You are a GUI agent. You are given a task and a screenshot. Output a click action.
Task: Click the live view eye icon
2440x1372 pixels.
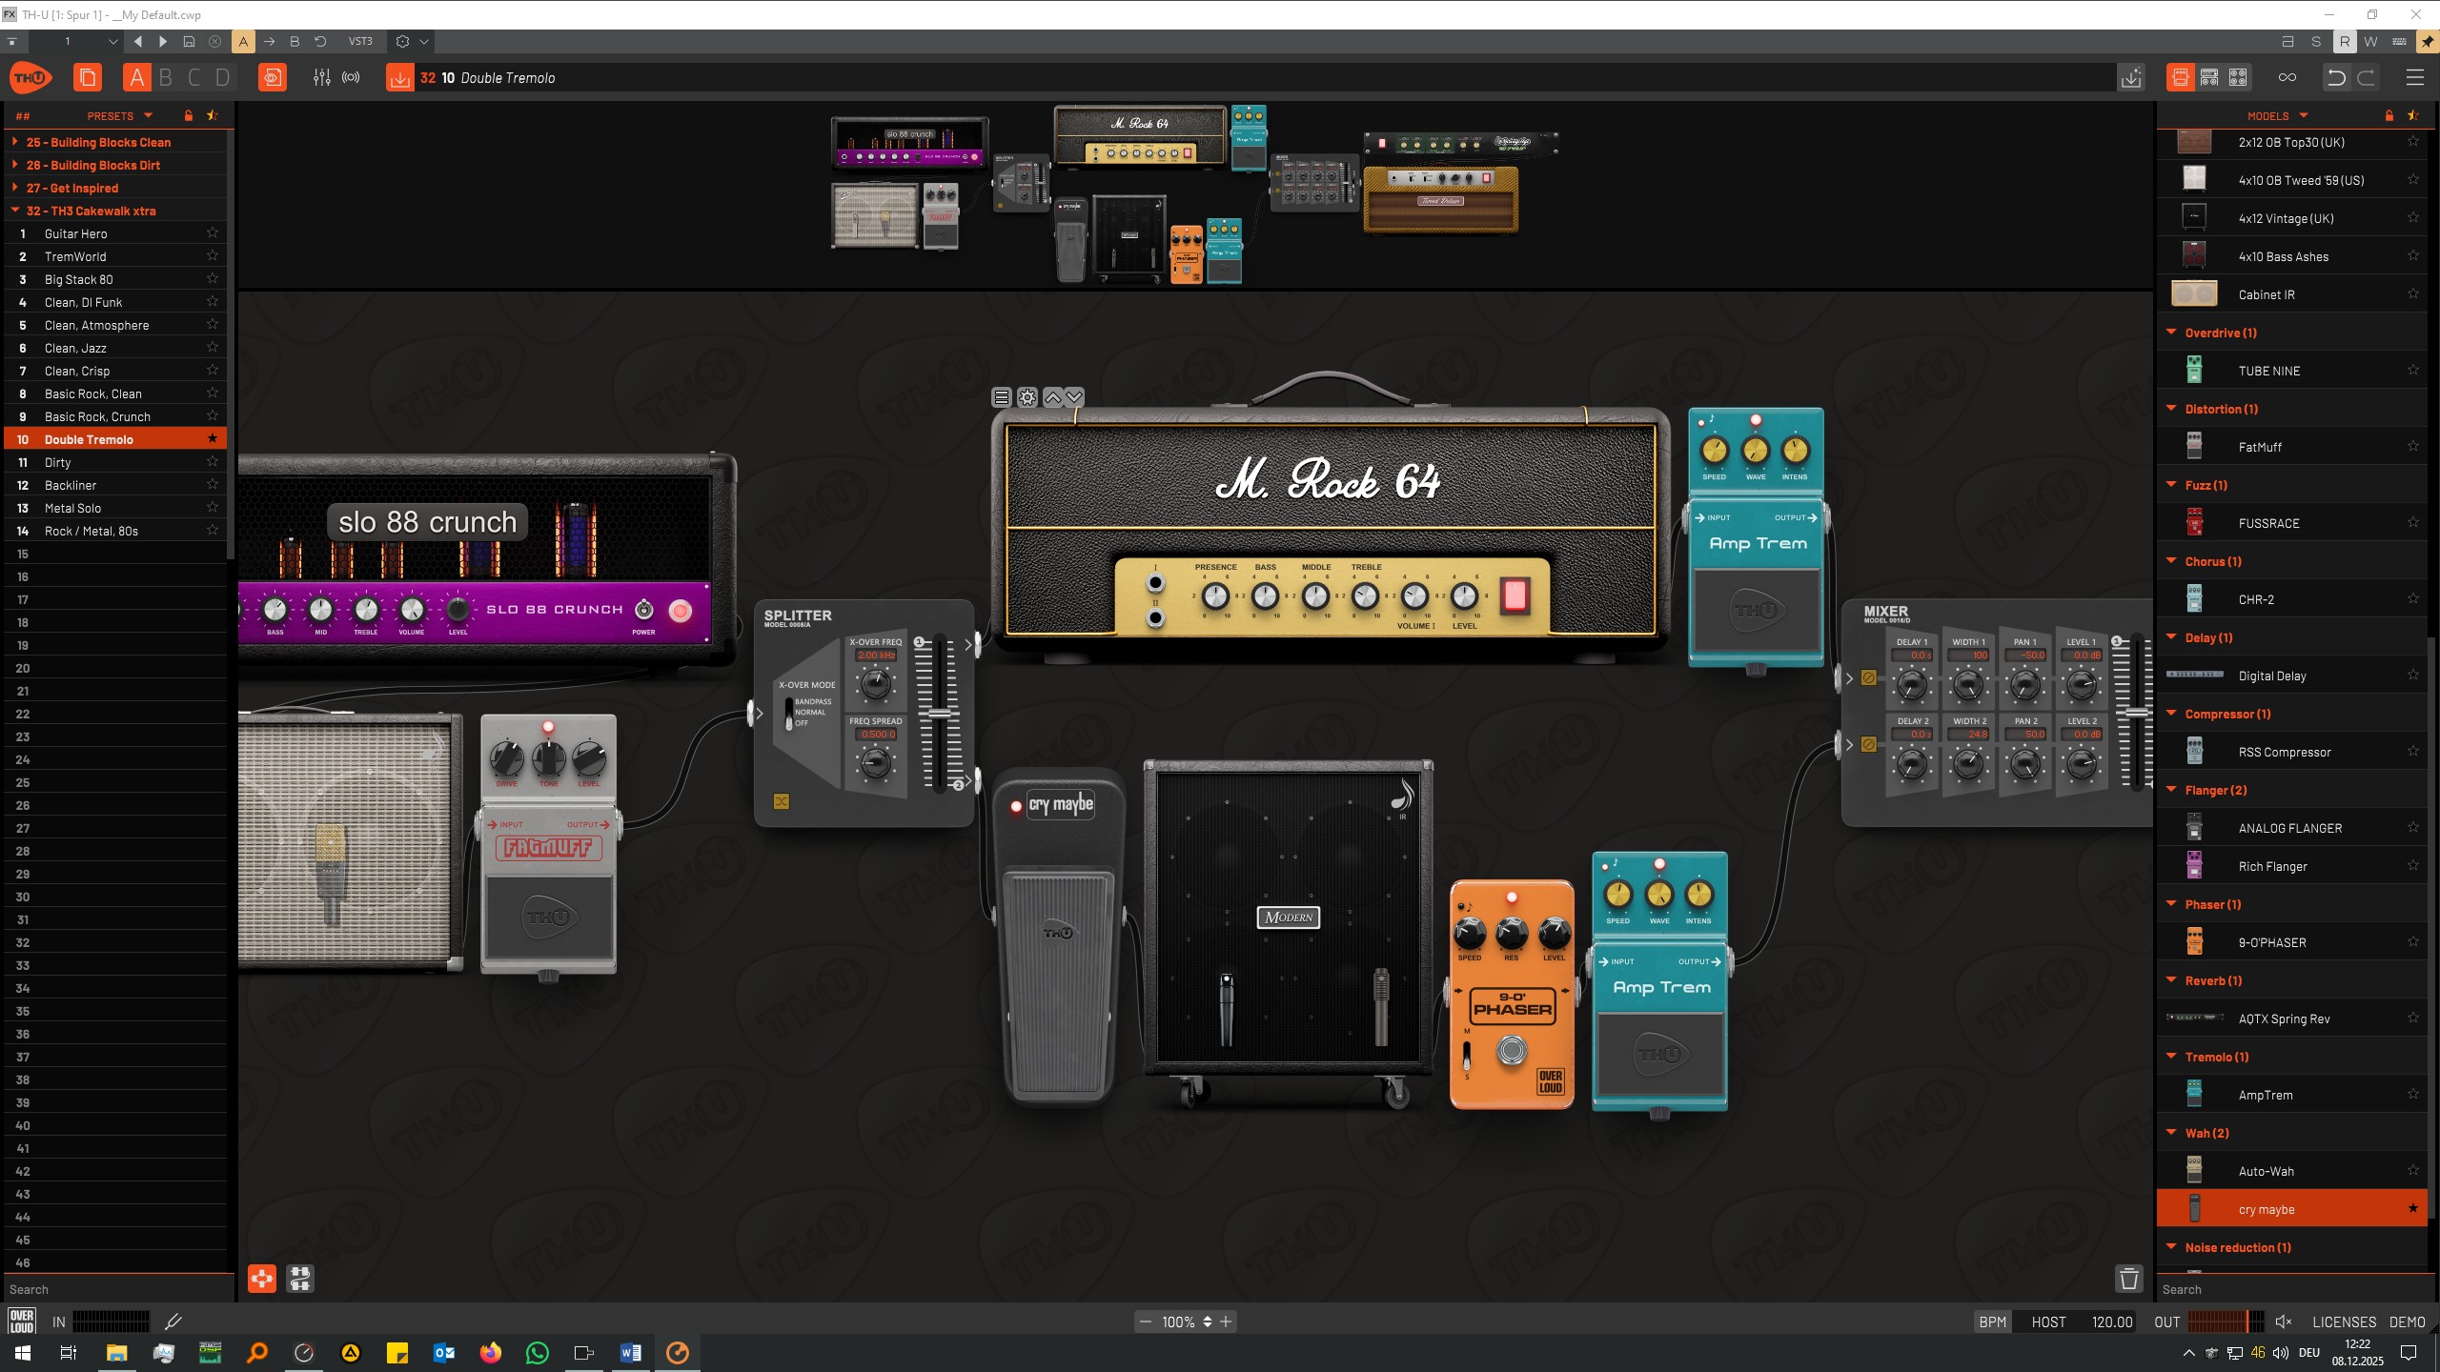(272, 77)
